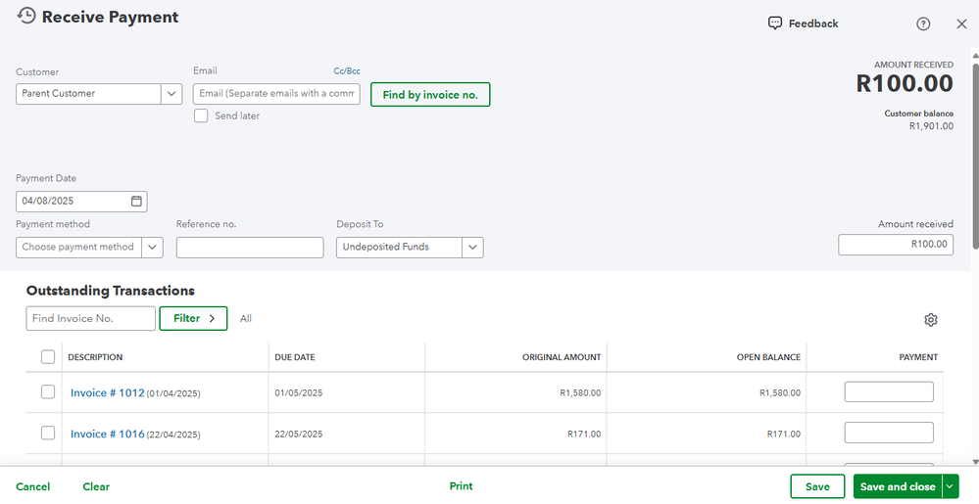Click the Print option in footer
Viewport: 979px width, 504px height.
[x=461, y=486]
